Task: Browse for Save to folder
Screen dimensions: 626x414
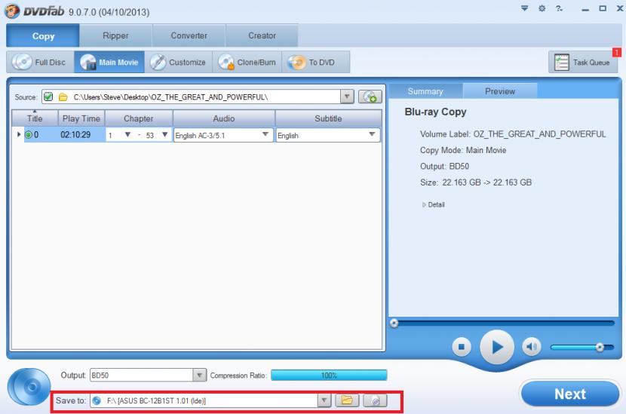Action: pos(347,400)
